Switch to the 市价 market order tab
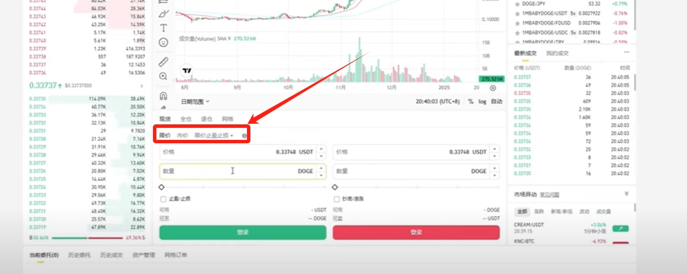687x274 pixels. (x=182, y=136)
